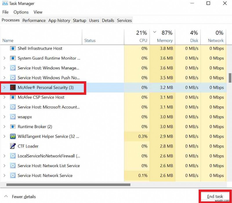The width and height of the screenshot is (232, 203).
Task: Click the Service Host: Microsoft Account gear icon
Action: click(x=12, y=107)
